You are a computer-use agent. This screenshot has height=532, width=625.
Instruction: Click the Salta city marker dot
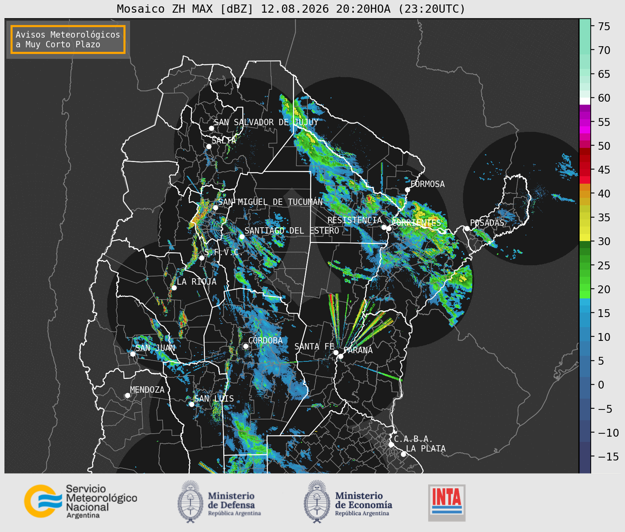(209, 146)
